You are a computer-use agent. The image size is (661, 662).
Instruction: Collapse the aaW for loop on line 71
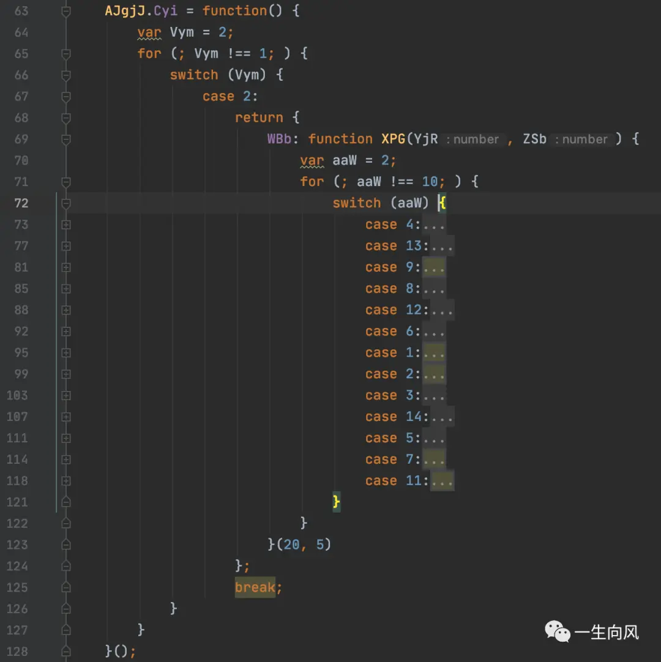66,182
